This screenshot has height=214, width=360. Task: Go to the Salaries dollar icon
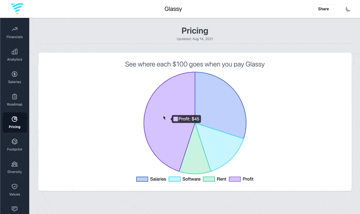pyautogui.click(x=14, y=74)
